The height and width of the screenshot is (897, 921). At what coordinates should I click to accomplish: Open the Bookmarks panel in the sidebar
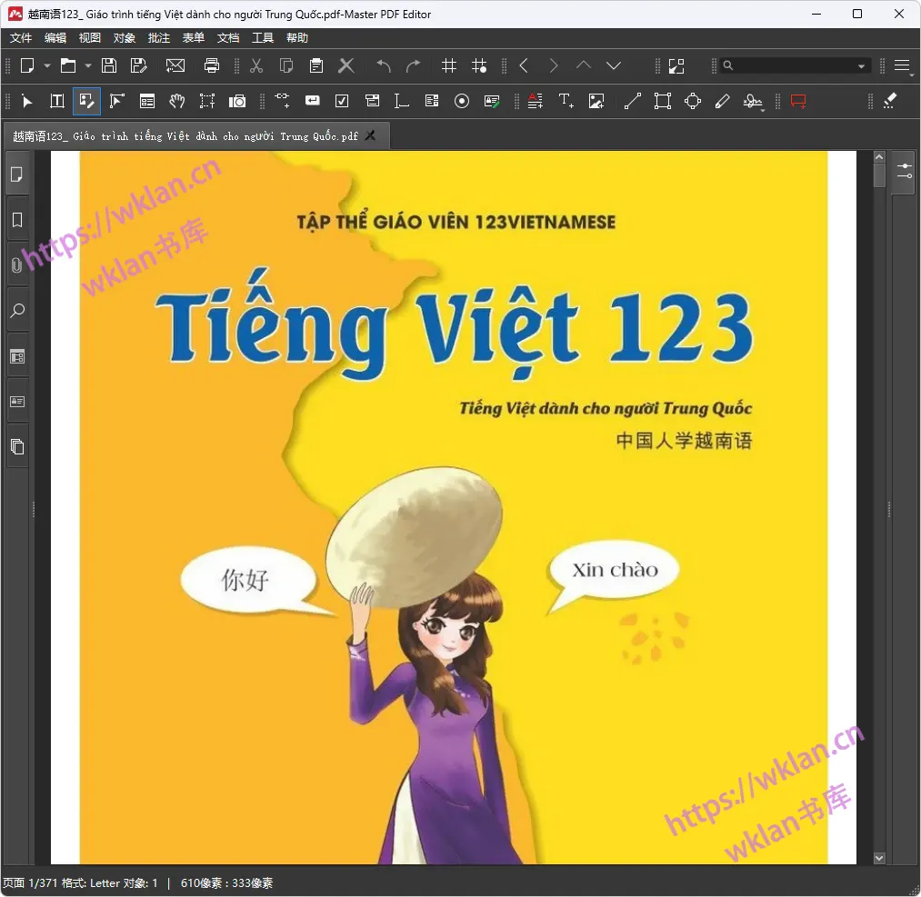(16, 219)
